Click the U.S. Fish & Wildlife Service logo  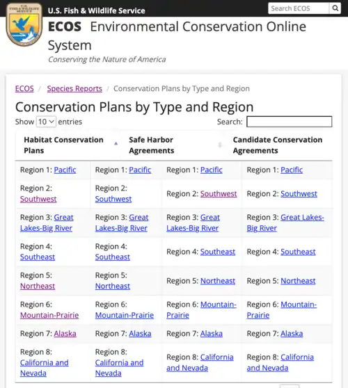point(24,25)
